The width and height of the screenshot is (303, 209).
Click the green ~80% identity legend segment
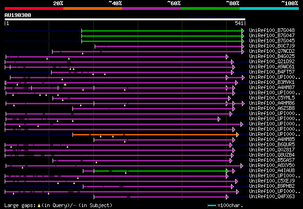(x=210, y=8)
